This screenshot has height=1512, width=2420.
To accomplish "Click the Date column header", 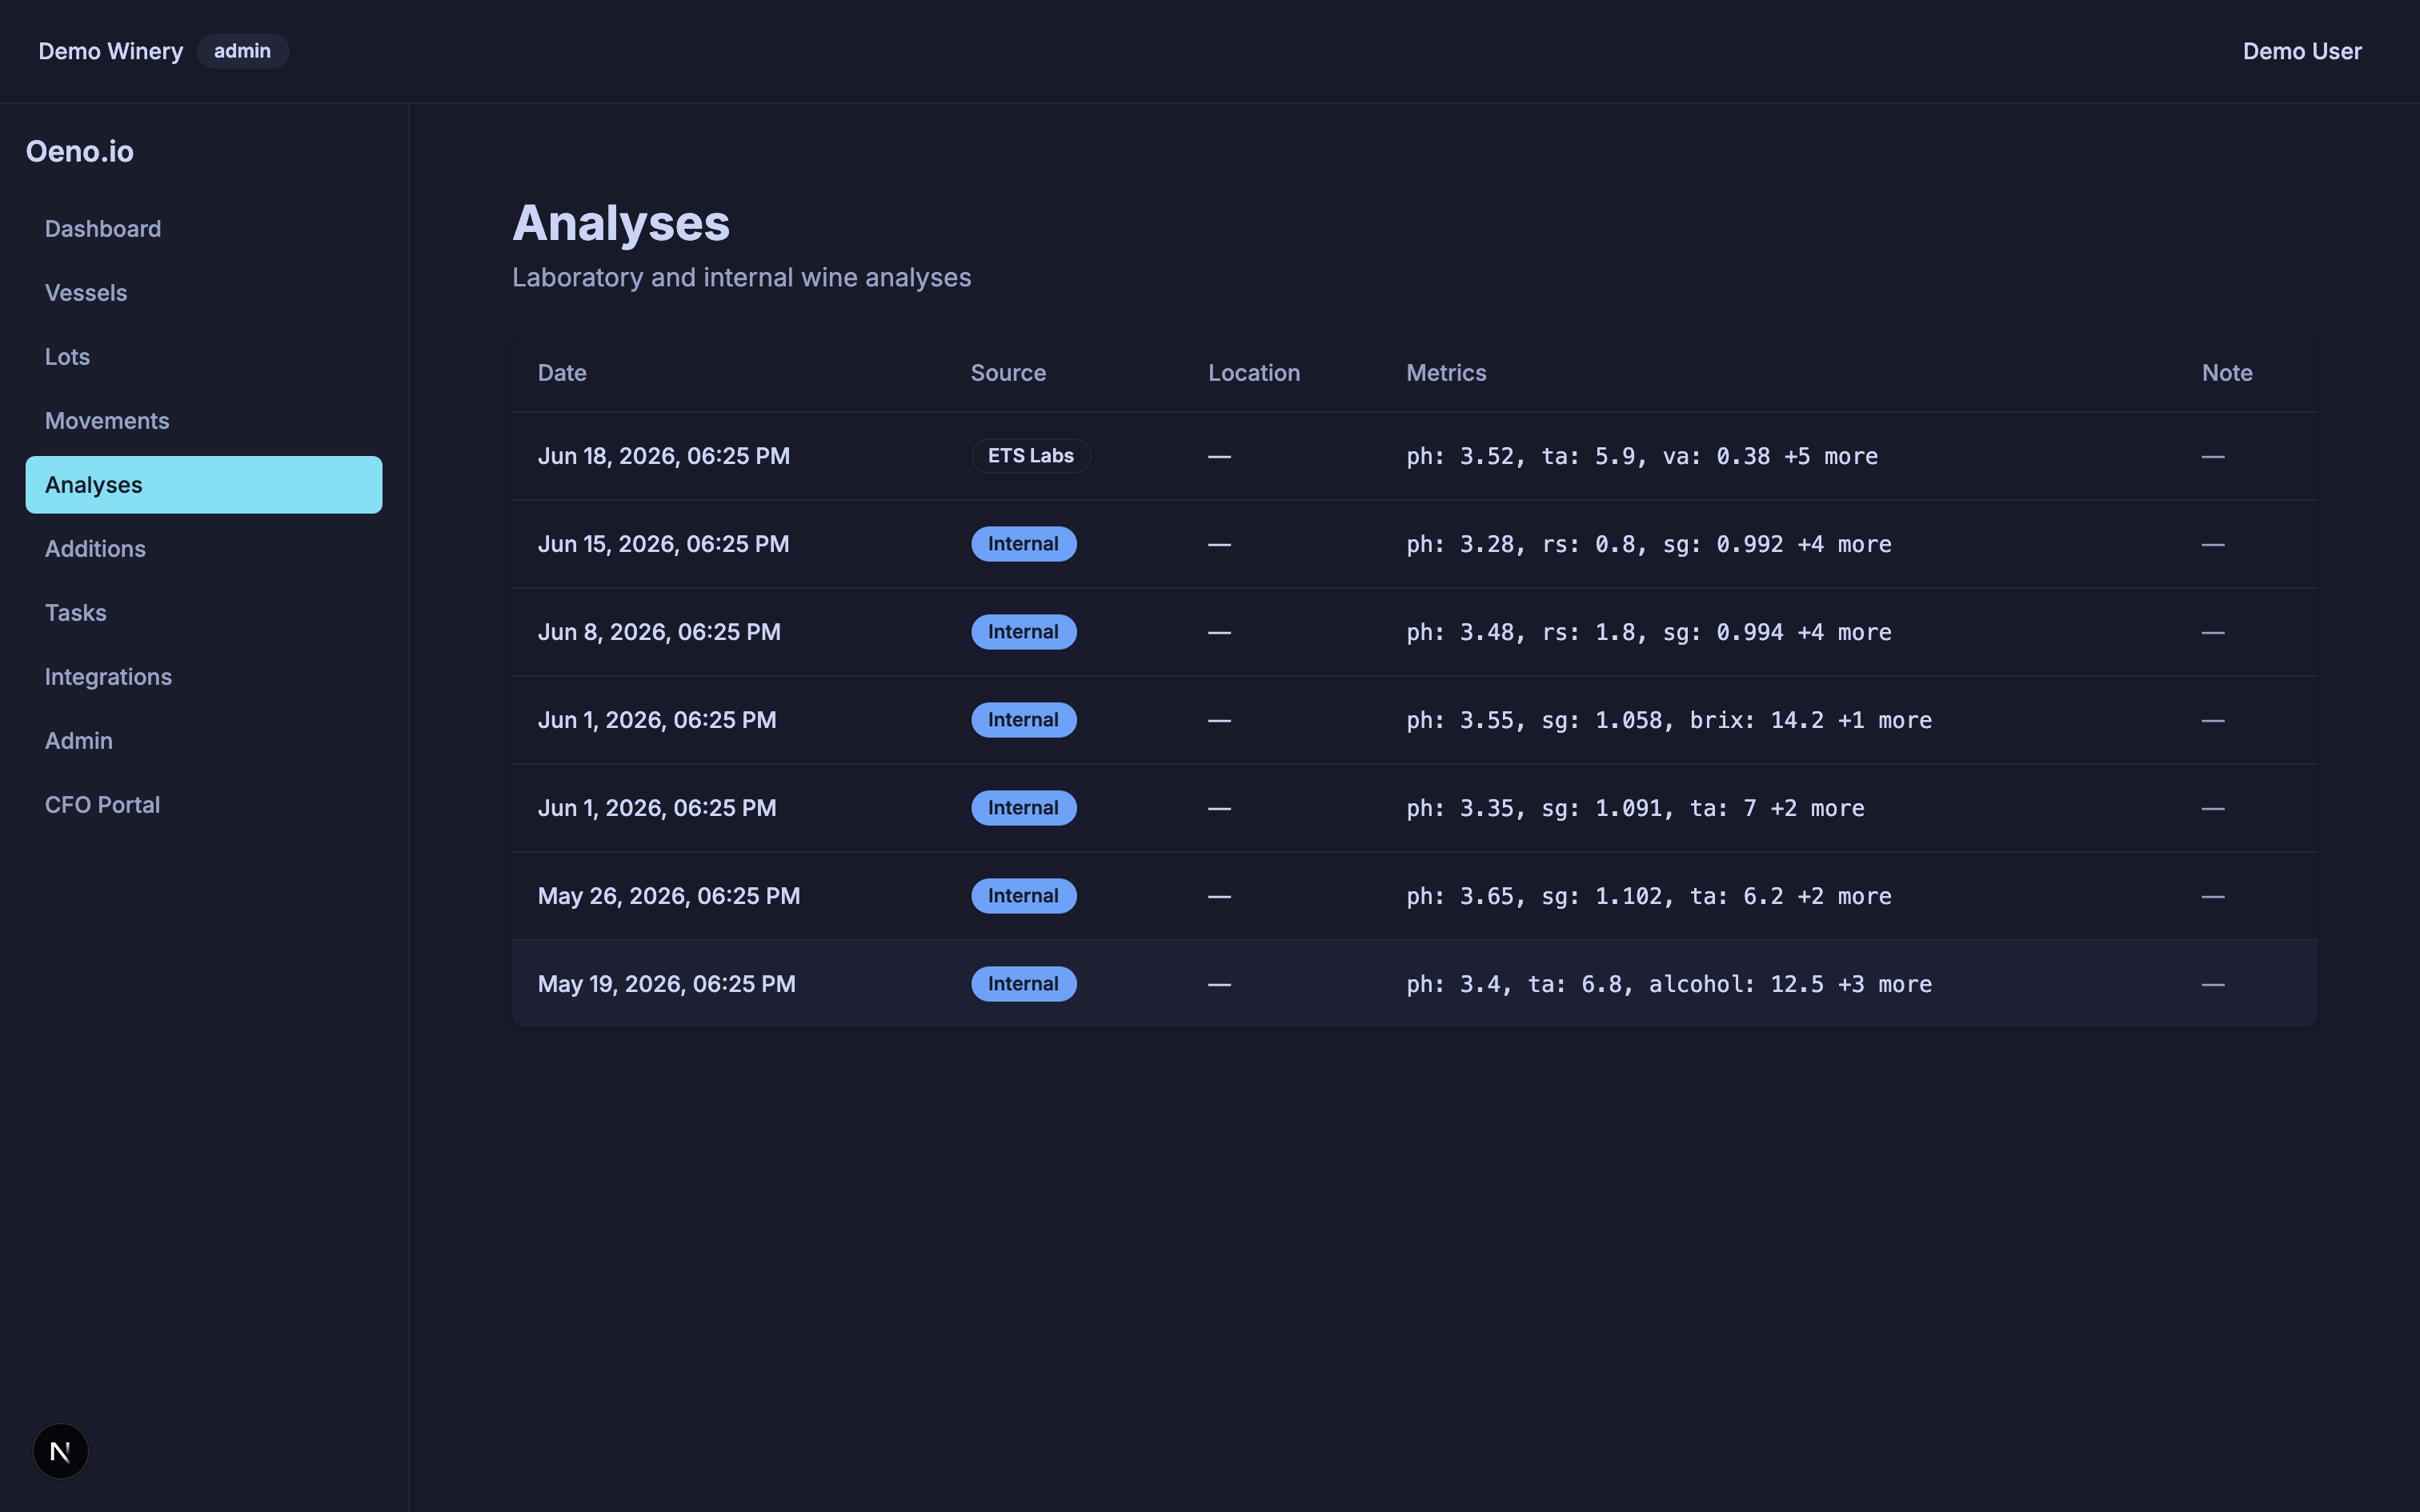I will 562,373.
